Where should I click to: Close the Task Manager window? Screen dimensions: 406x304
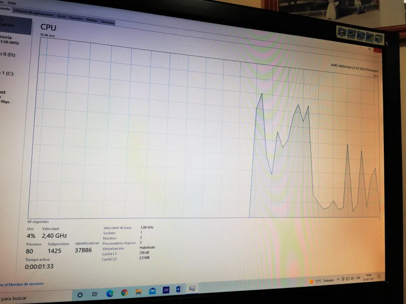pyautogui.click(x=378, y=51)
